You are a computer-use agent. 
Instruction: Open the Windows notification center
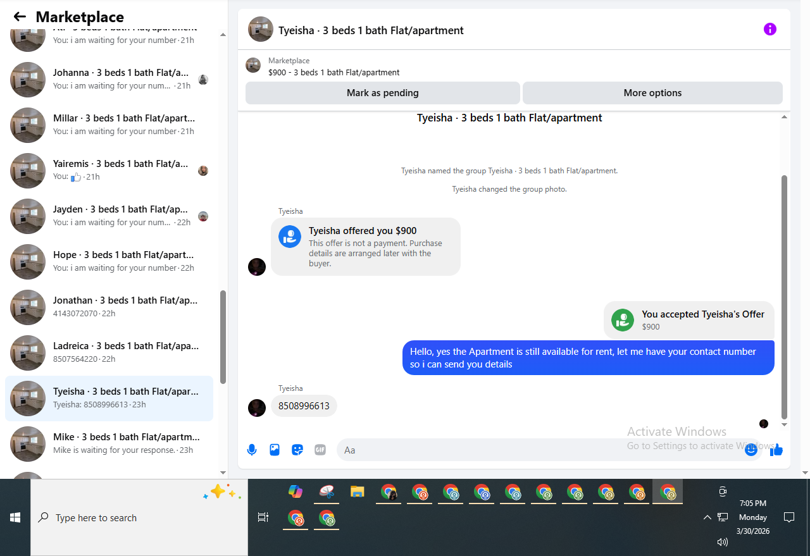789,517
